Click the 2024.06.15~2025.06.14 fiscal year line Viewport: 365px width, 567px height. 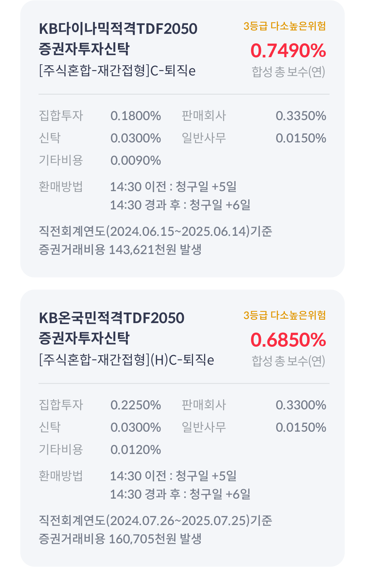[155, 231]
